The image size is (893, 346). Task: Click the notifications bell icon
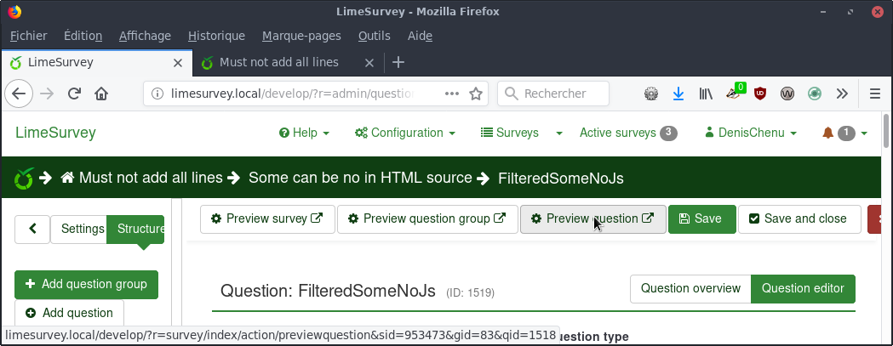827,133
